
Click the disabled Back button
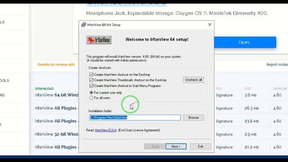point(154,146)
